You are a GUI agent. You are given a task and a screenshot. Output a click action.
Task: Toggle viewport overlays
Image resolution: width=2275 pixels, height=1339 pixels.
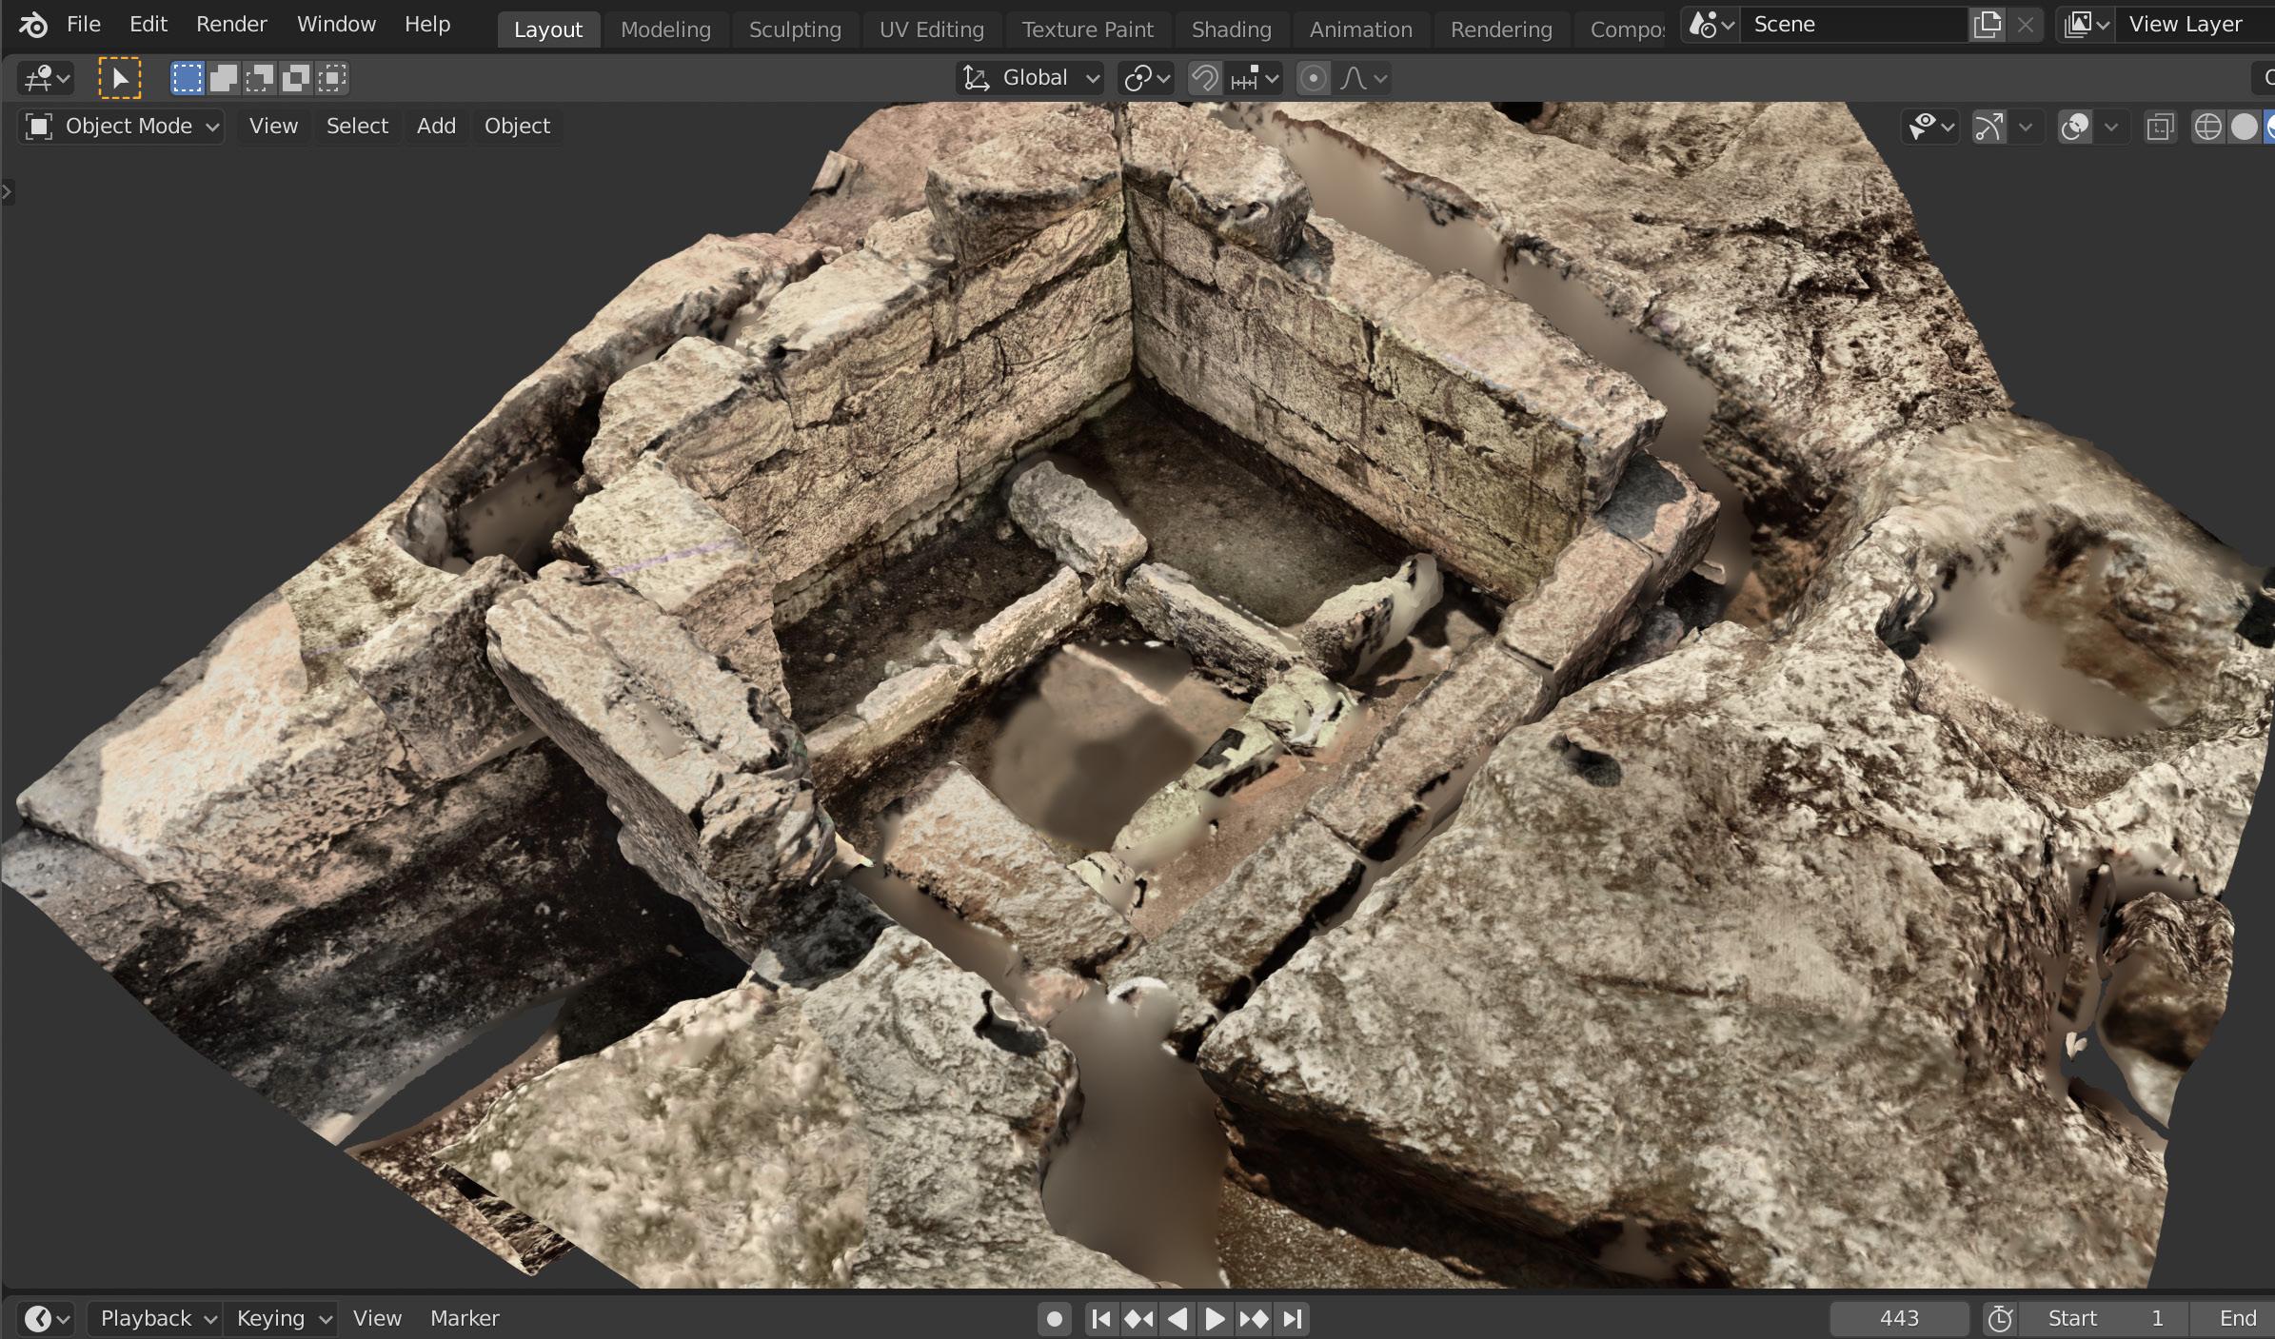2074,127
